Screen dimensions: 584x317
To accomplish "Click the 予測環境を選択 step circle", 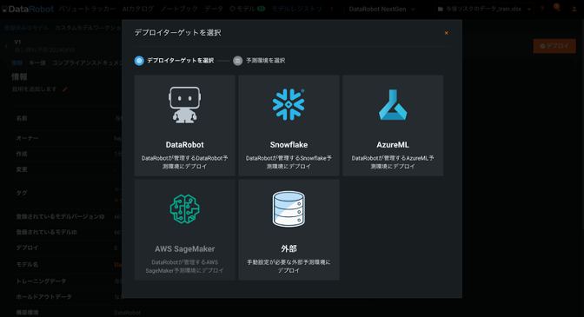I will pos(237,61).
